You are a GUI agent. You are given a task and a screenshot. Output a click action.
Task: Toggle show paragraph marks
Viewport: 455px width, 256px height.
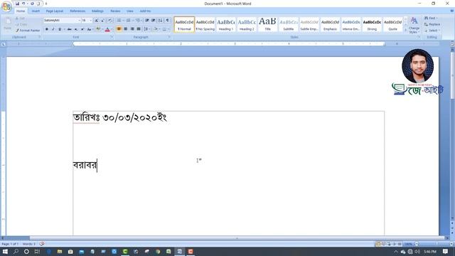pos(167,21)
